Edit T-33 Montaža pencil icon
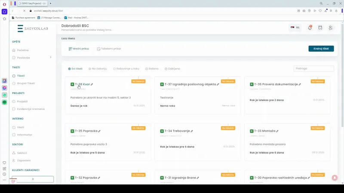This screenshot has height=193, width=344. coord(277,131)
